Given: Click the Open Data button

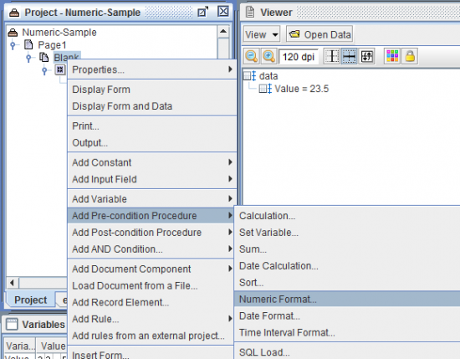Looking at the screenshot, I should coord(319,34).
